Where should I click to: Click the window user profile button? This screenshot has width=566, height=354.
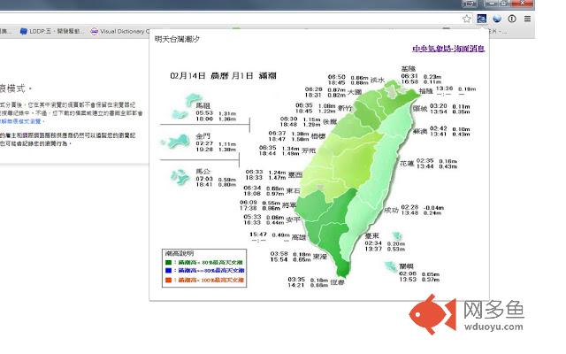point(470,4)
